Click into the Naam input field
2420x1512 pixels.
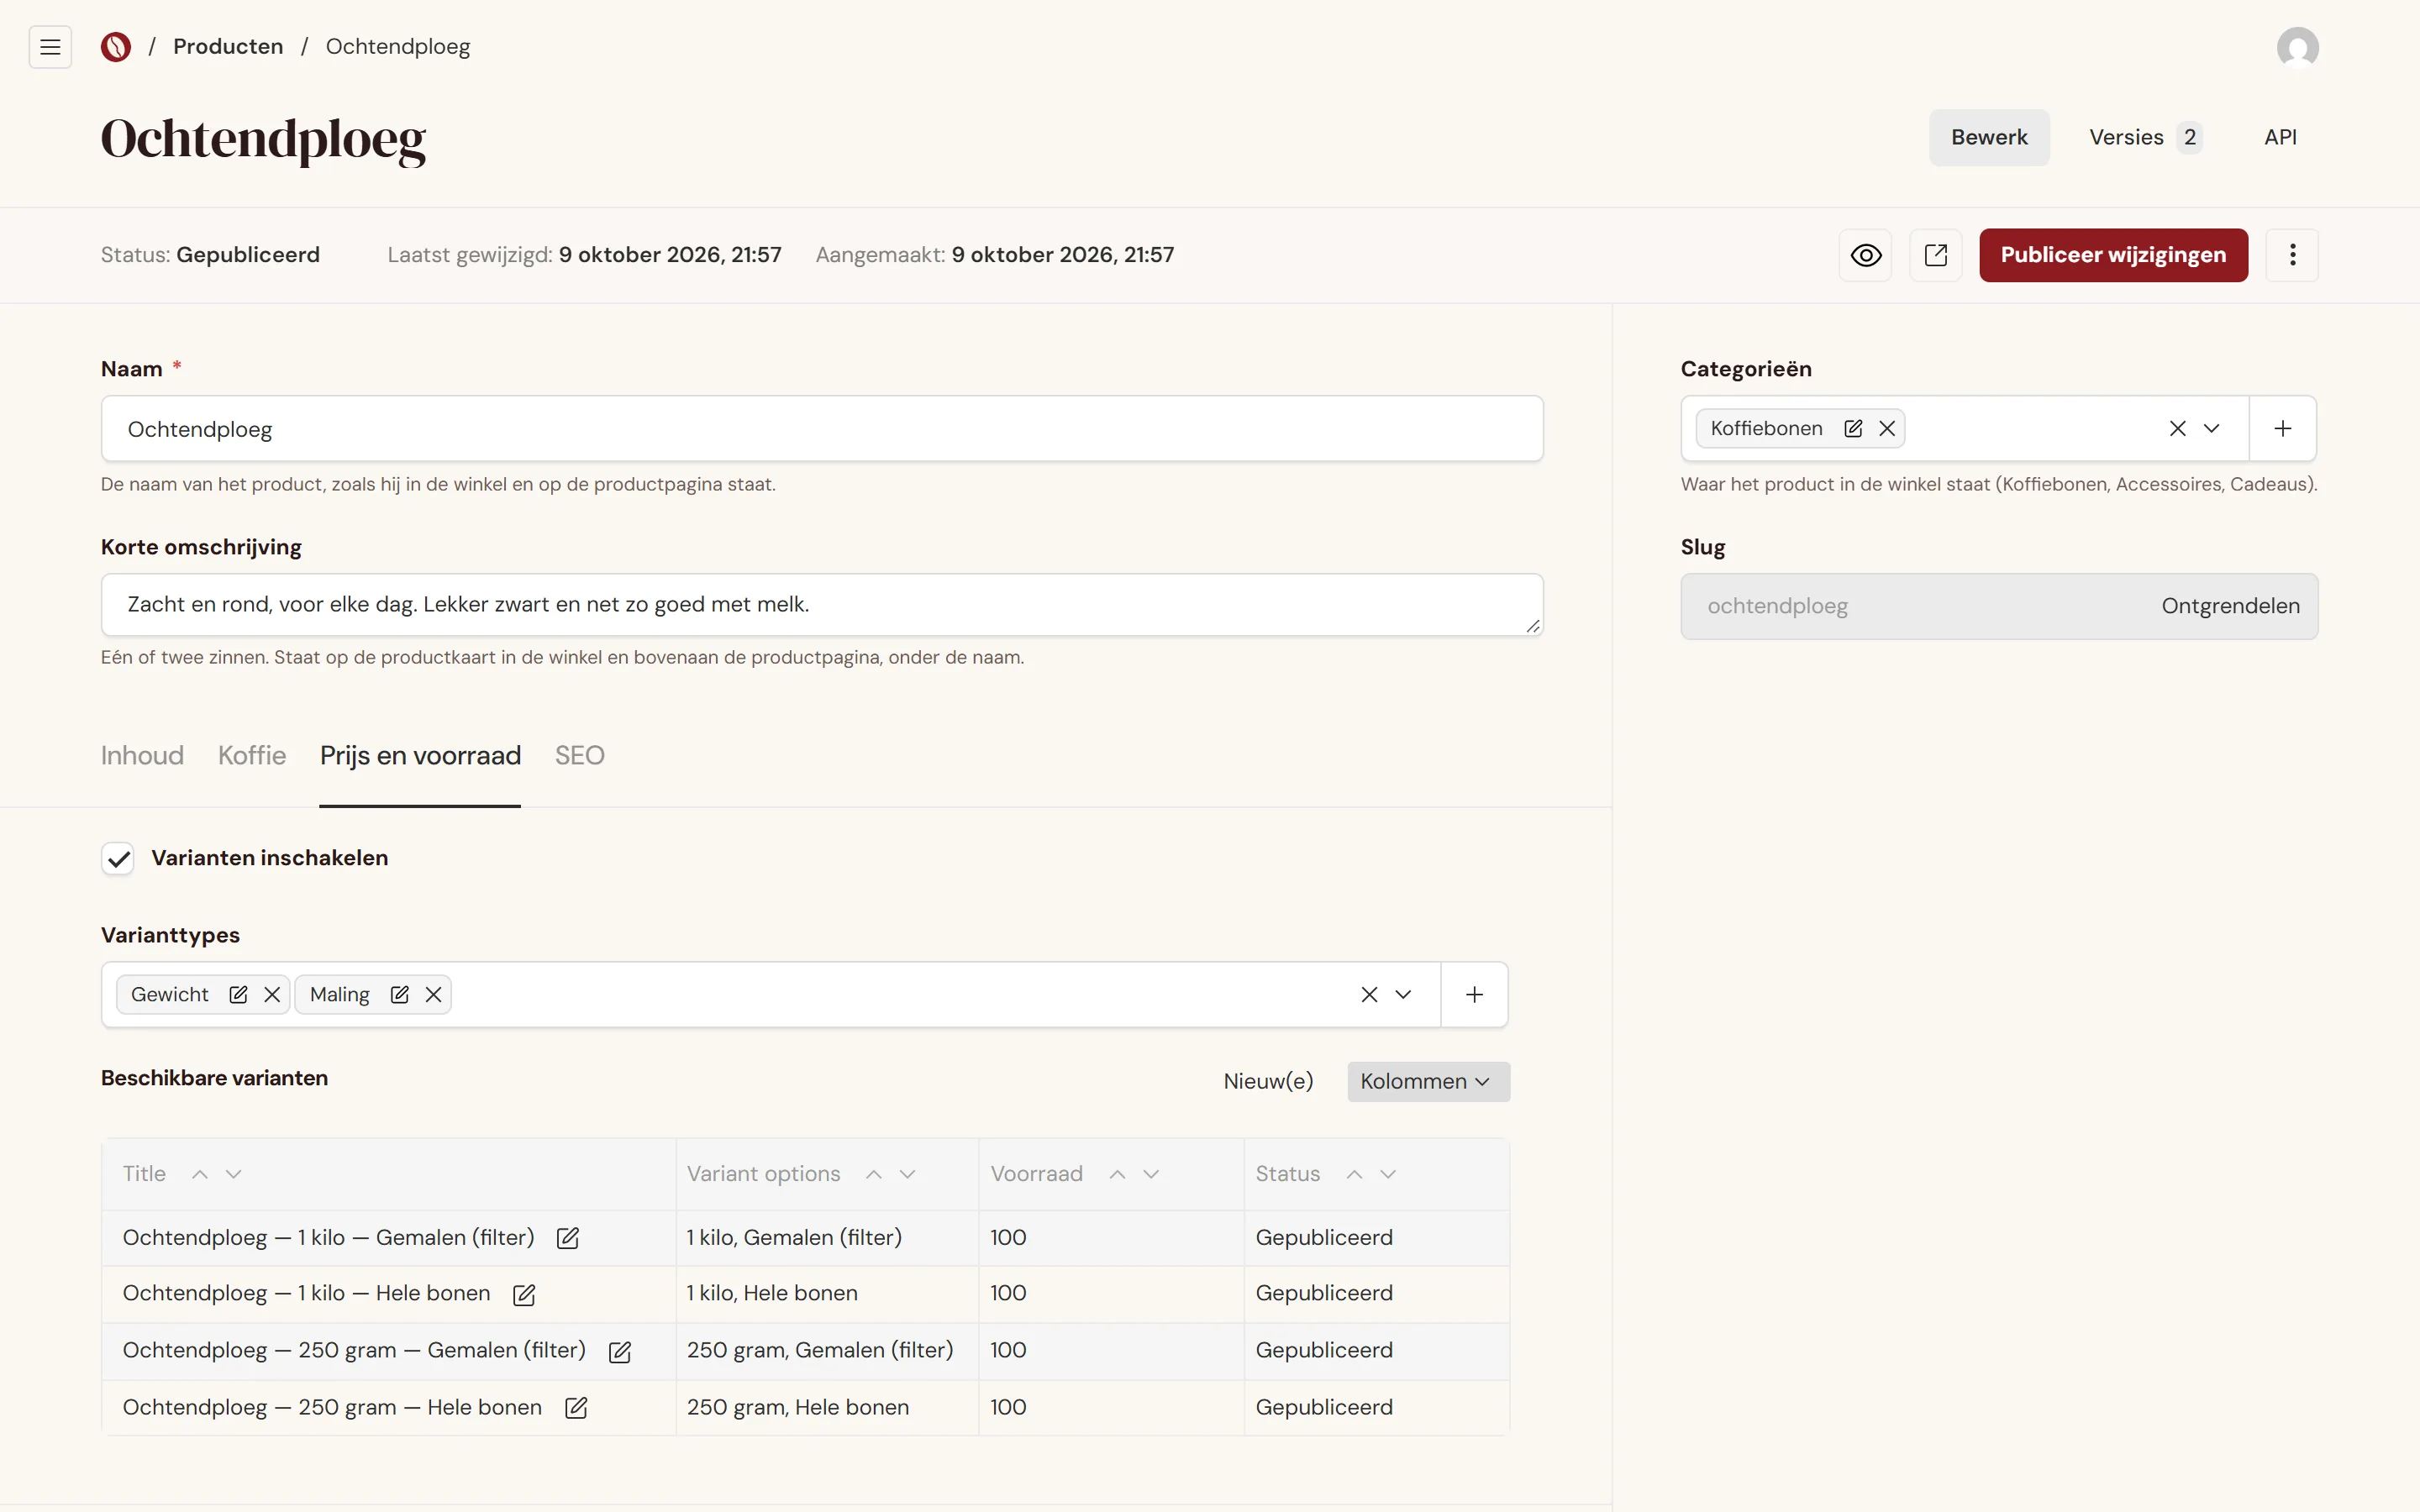822,429
